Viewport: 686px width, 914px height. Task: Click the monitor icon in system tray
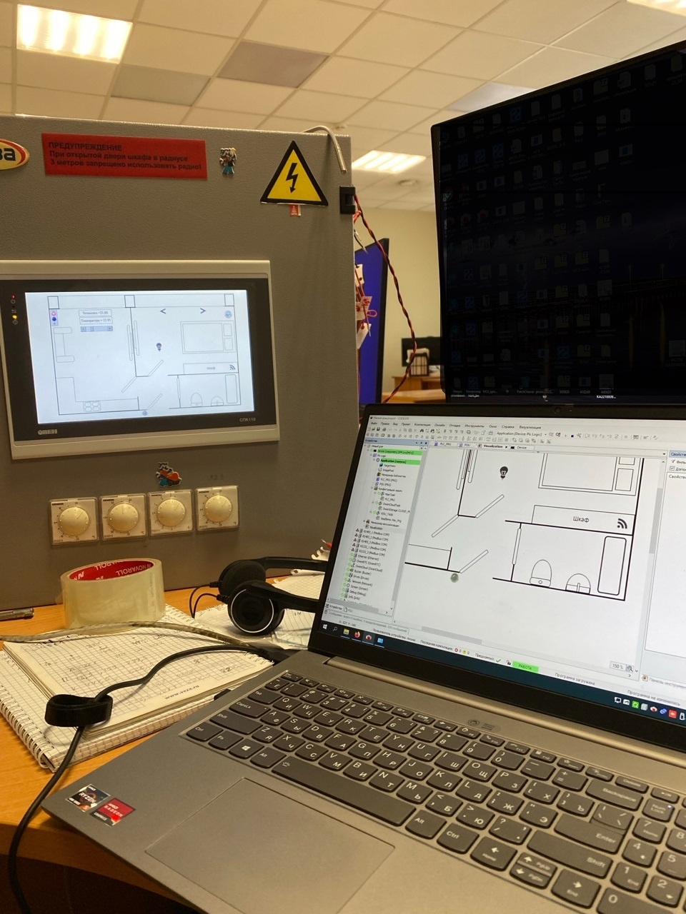click(617, 700)
